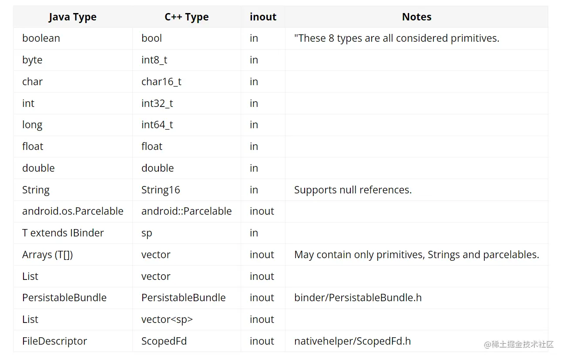Image resolution: width=564 pixels, height=359 pixels.
Task: Click the "Notes" column header
Action: coord(416,17)
